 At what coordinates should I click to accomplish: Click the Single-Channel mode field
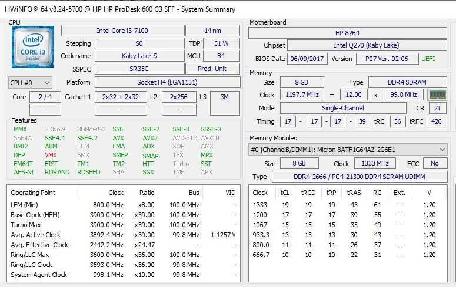coord(343,108)
